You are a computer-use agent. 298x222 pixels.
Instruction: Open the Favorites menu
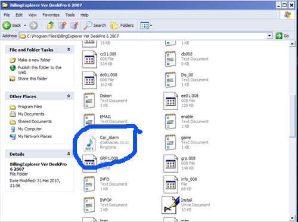(x=51, y=15)
